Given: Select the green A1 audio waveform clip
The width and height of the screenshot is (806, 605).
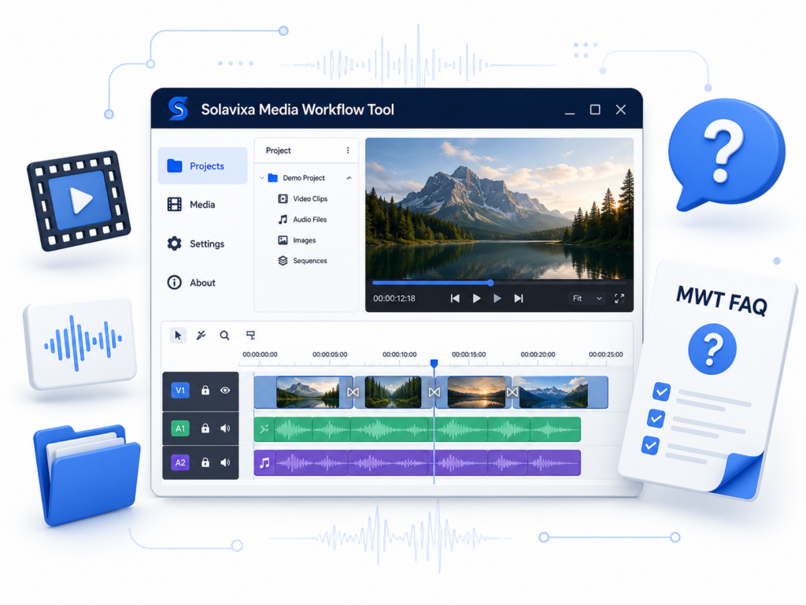Looking at the screenshot, I should point(417,429).
